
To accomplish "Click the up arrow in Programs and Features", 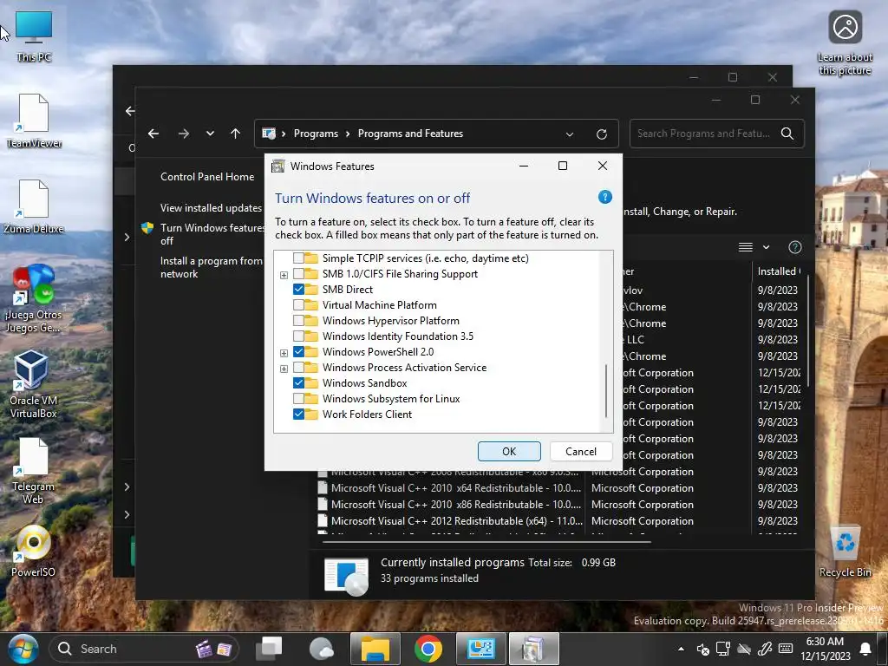I will (x=236, y=134).
